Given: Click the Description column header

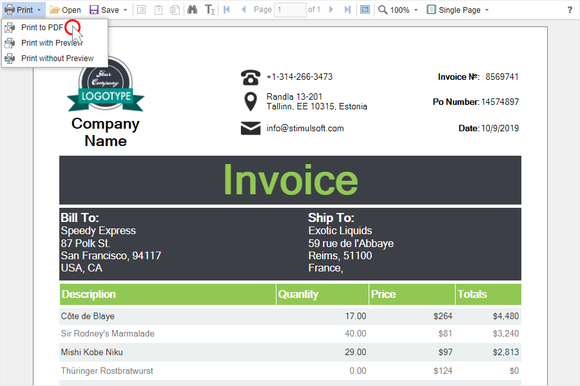Looking at the screenshot, I should click(x=89, y=294).
